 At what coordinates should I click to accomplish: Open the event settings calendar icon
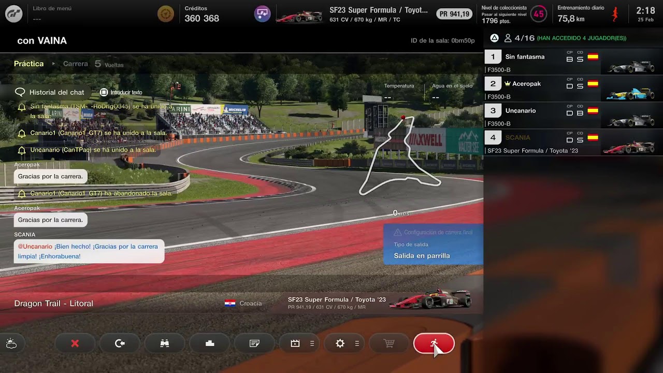point(295,343)
